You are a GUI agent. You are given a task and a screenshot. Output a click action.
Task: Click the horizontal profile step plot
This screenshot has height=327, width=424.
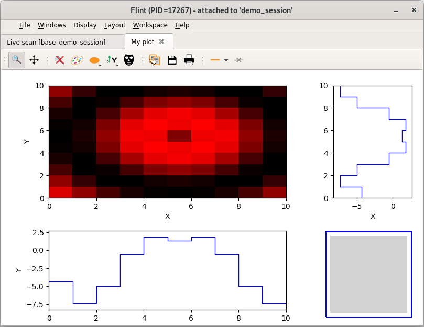click(x=167, y=270)
